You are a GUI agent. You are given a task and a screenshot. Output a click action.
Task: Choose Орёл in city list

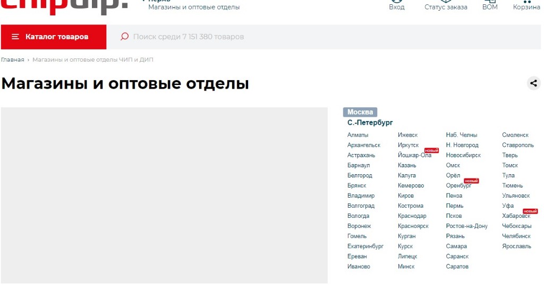tap(453, 175)
